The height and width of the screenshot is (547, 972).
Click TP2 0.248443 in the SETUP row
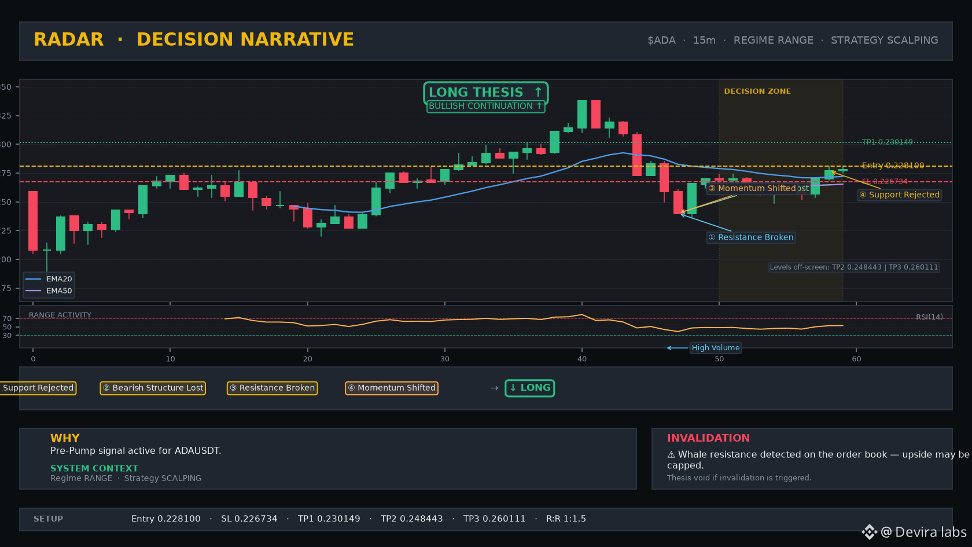412,519
